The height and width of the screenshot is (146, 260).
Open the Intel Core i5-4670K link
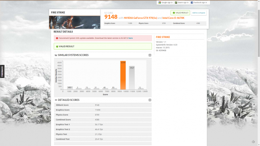click(173, 18)
